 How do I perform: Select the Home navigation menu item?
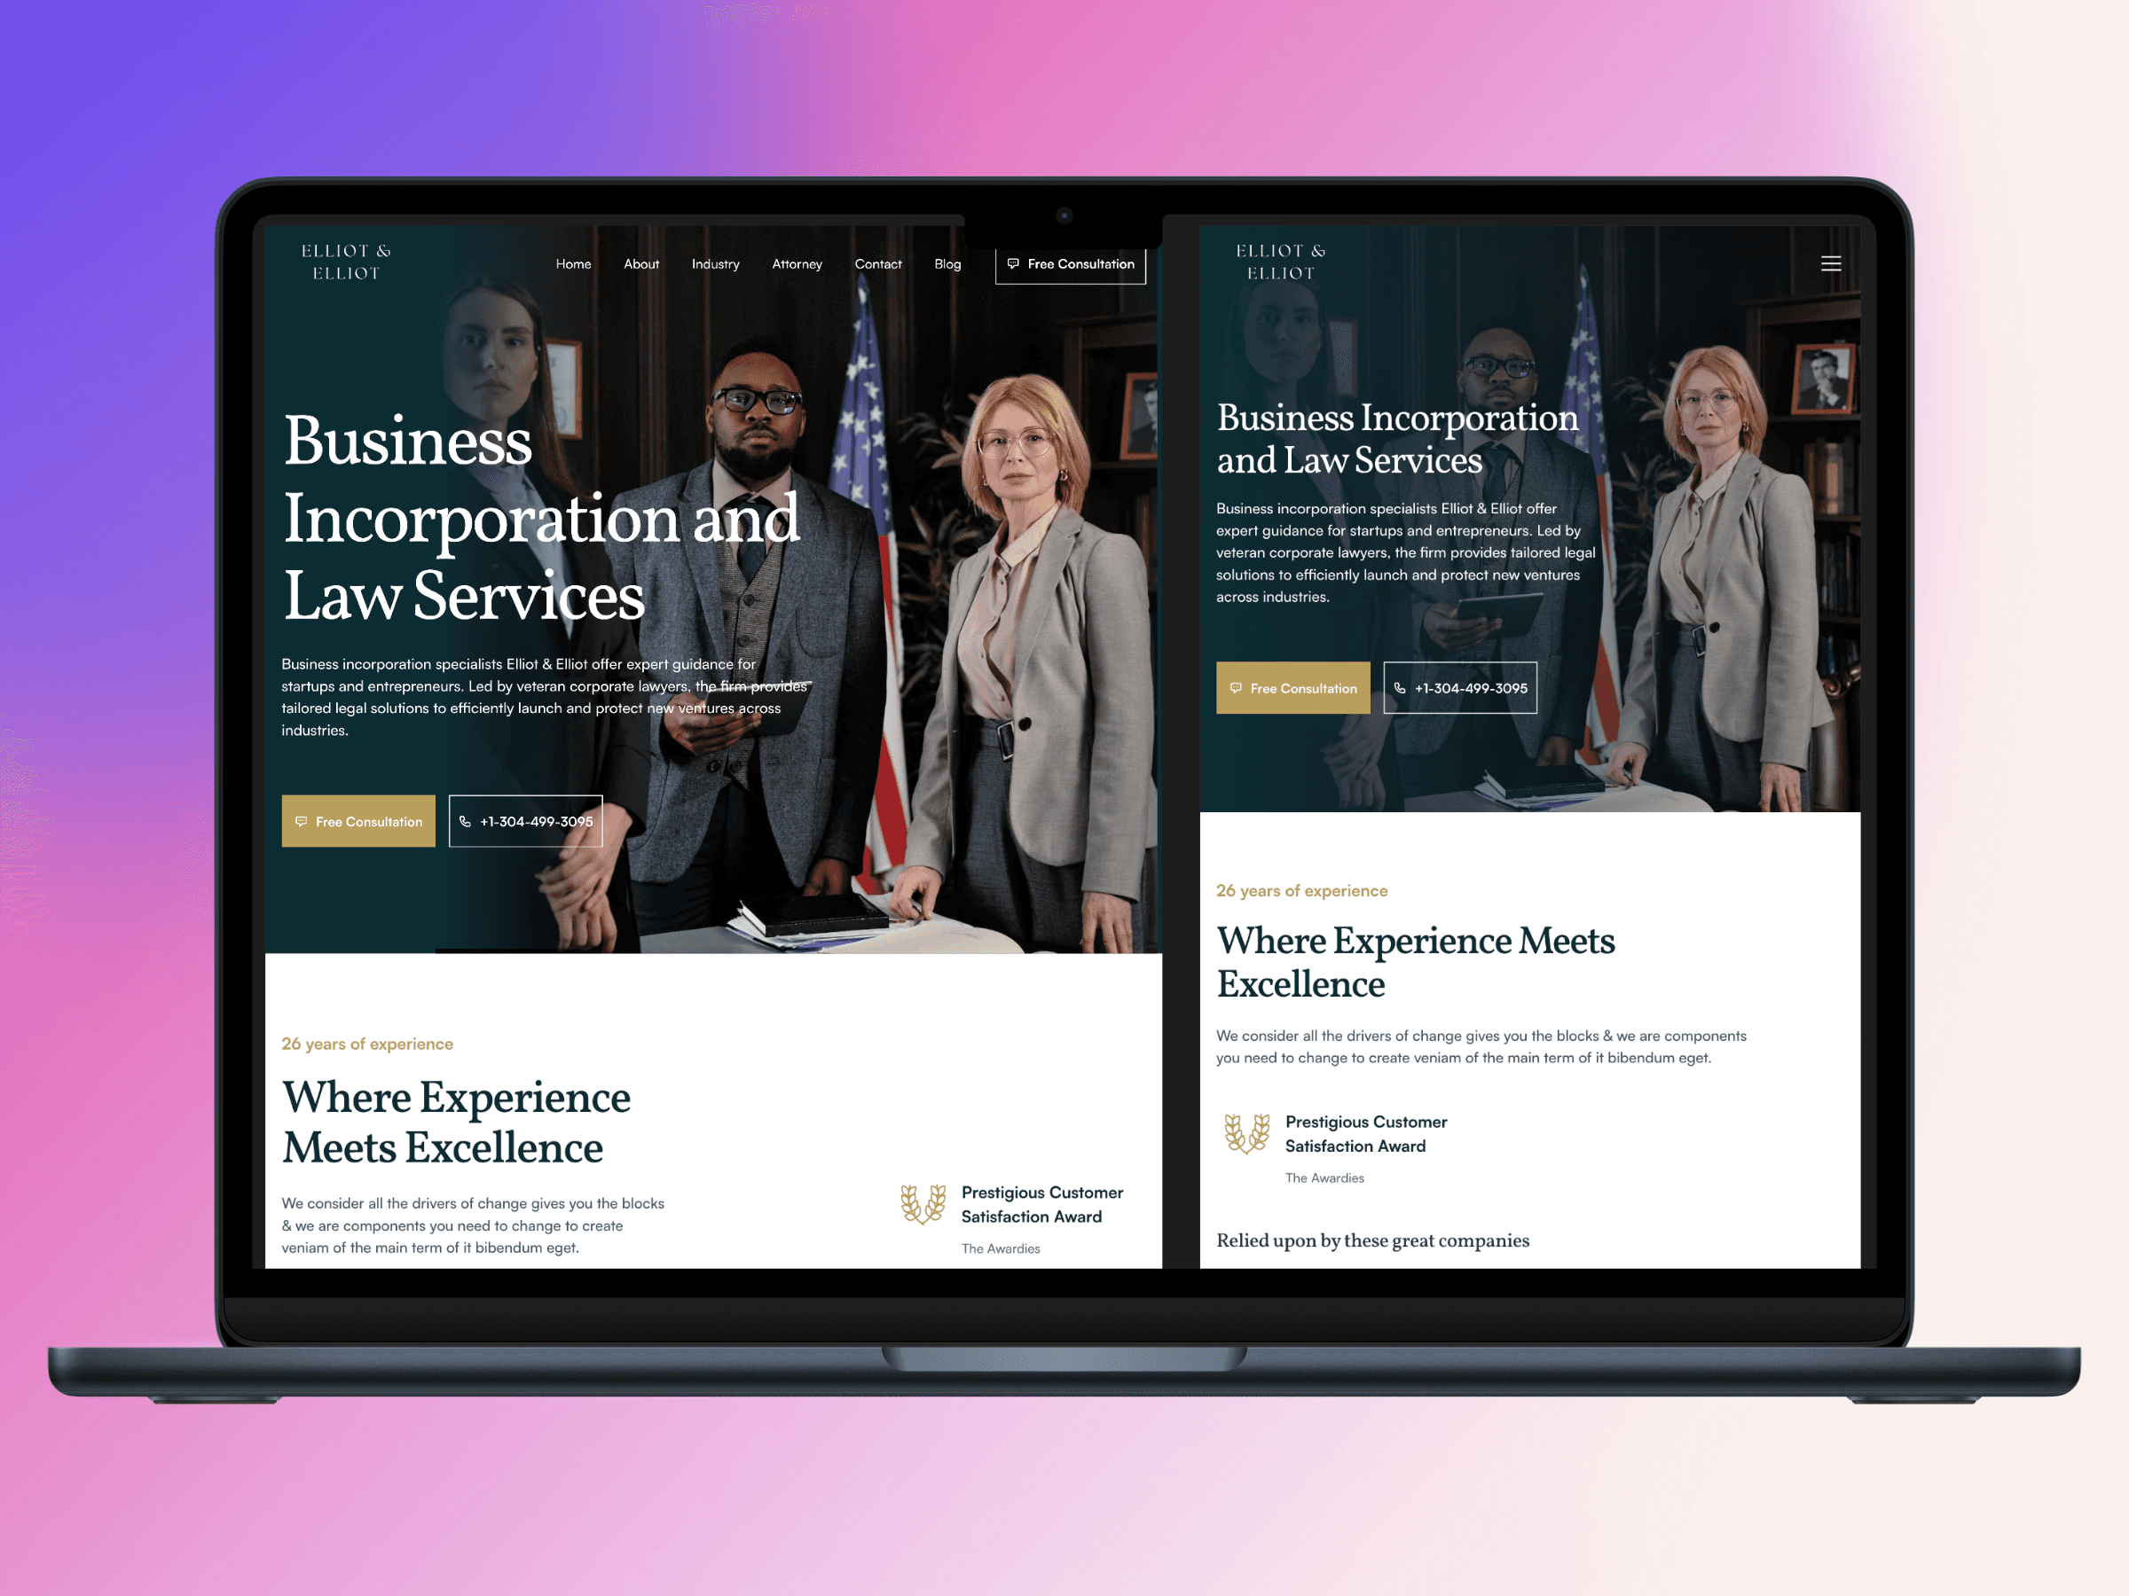[573, 262]
